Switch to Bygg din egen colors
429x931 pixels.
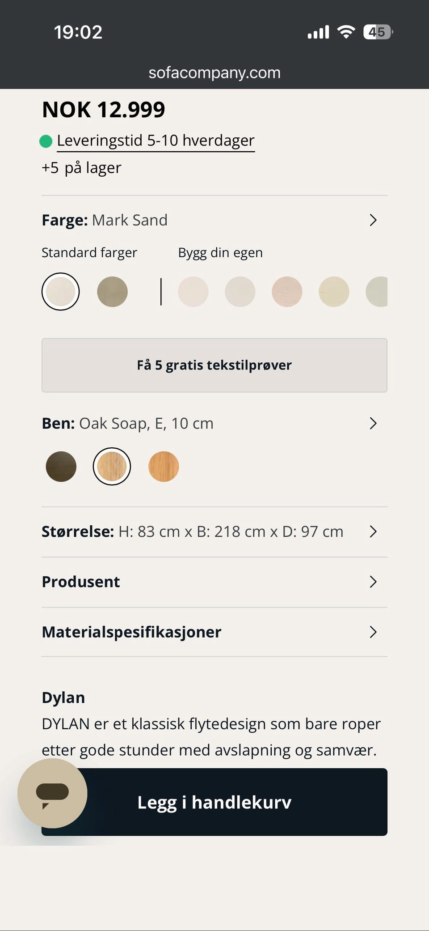[x=220, y=253]
